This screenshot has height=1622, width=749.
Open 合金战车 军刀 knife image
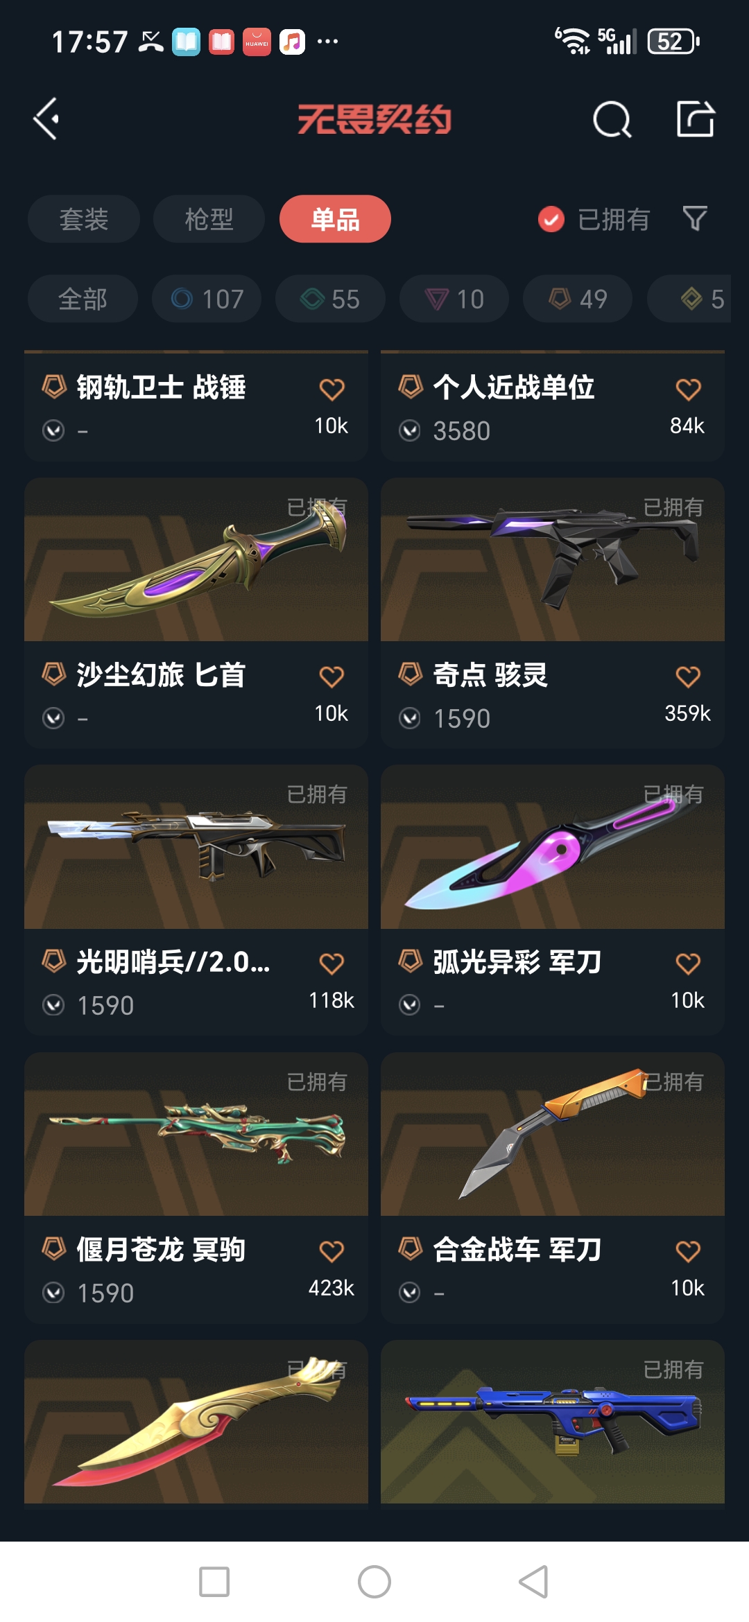click(x=553, y=1135)
